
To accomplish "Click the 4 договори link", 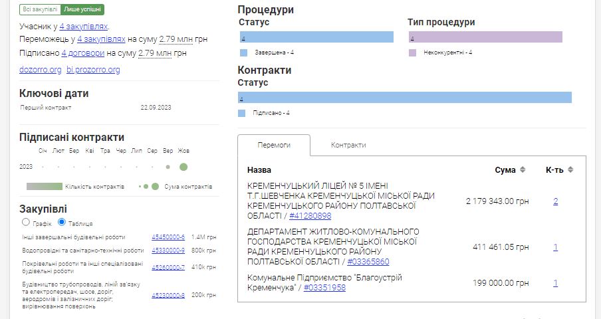I will click(82, 53).
